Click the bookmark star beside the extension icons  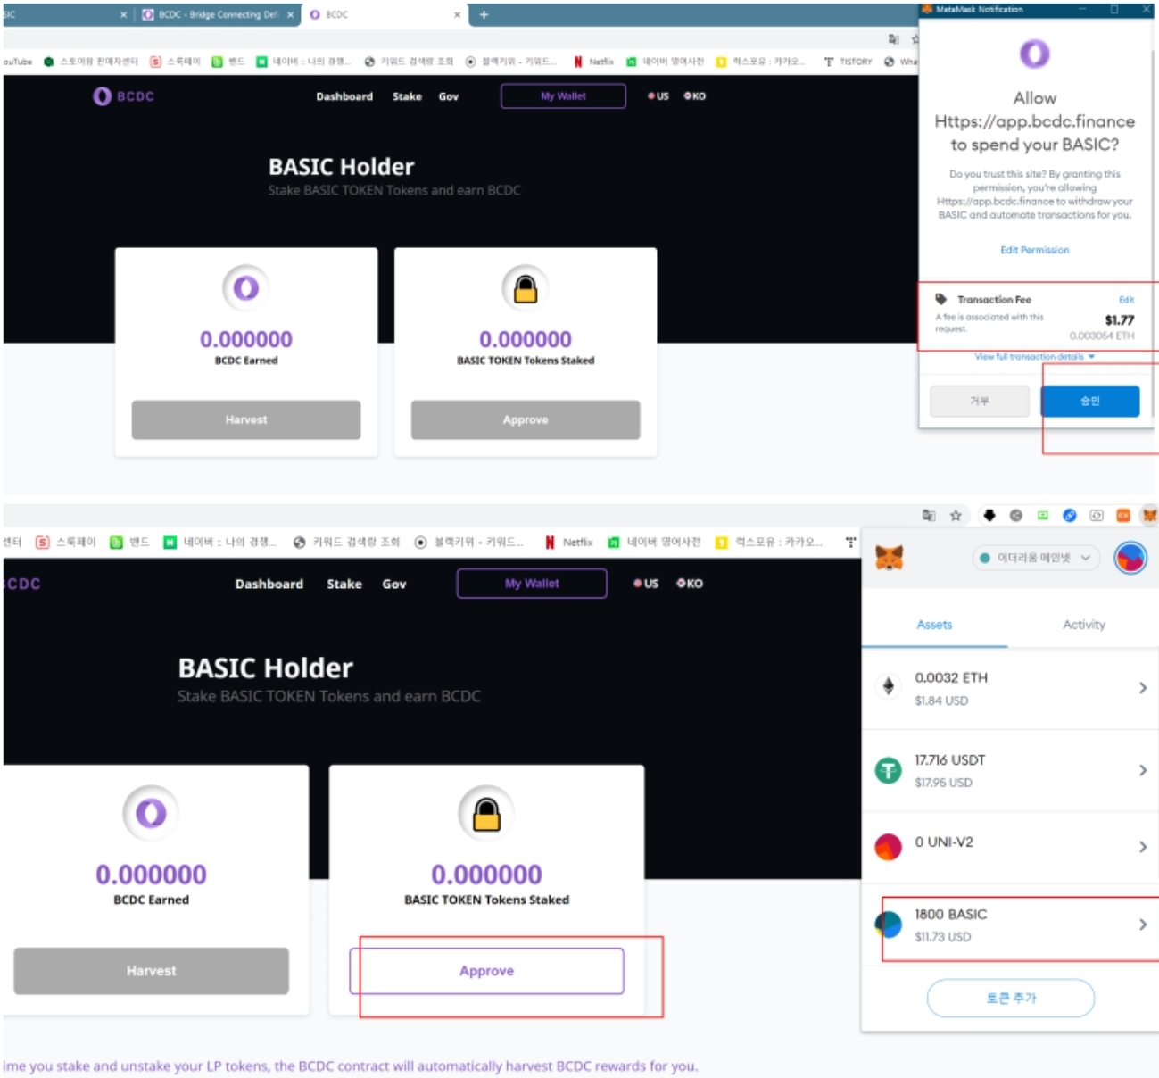tap(956, 515)
